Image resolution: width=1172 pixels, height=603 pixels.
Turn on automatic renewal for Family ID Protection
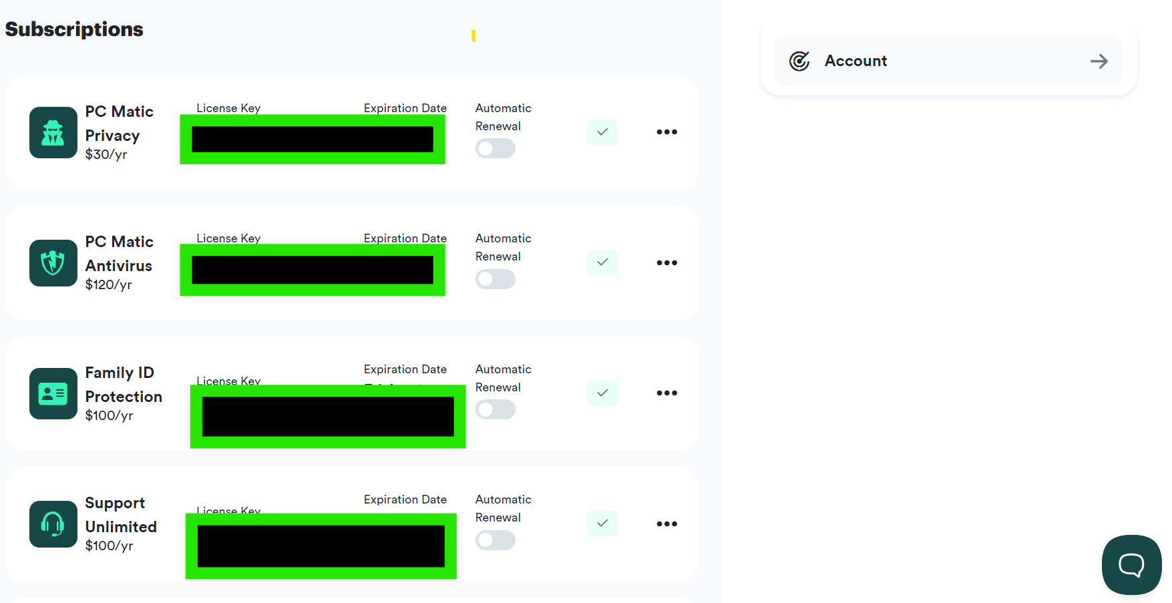496,409
